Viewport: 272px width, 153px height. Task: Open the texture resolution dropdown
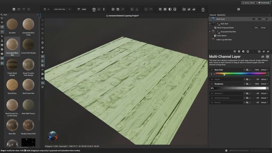pos(62,9)
